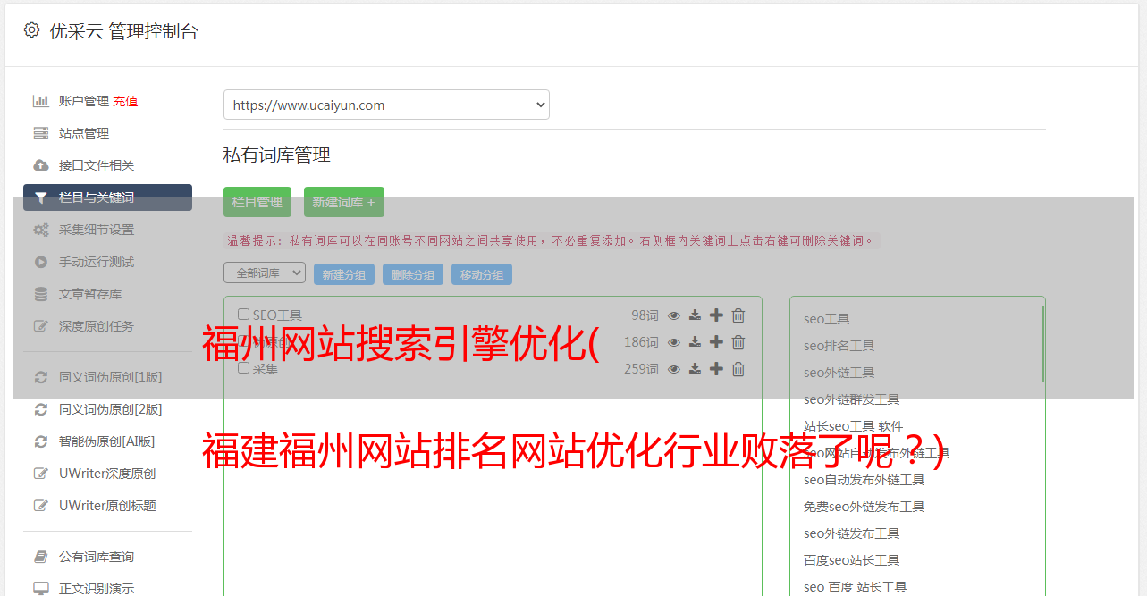The width and height of the screenshot is (1147, 596).
Task: Click the plus icon on the 186词 row
Action: click(716, 342)
